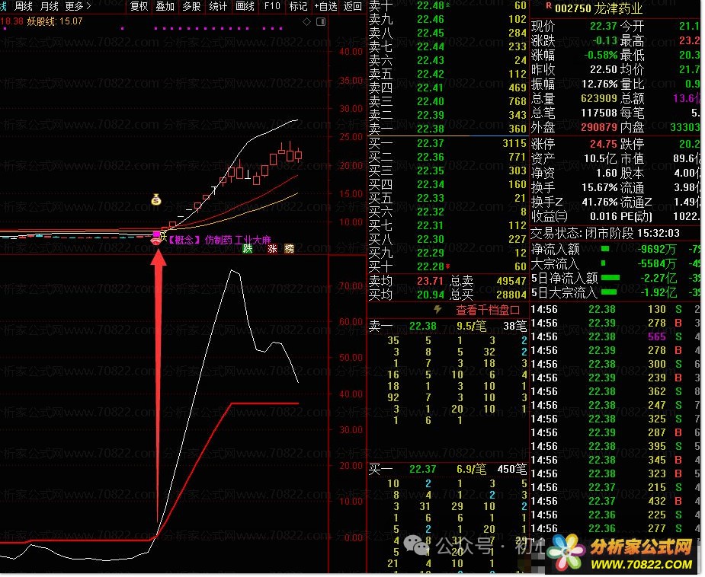The width and height of the screenshot is (705, 577).
Task: Click the 工业大麻 concept tag
Action: click(x=253, y=241)
